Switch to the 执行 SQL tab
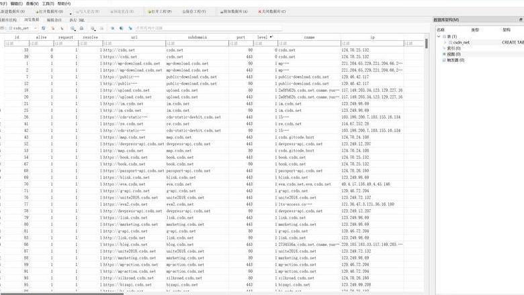Viewport: 524px width, 295px height. pos(77,20)
